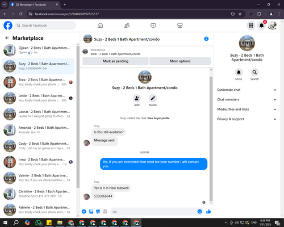
Task: Choose a GIF icon in composer
Action: pyautogui.click(x=105, y=212)
